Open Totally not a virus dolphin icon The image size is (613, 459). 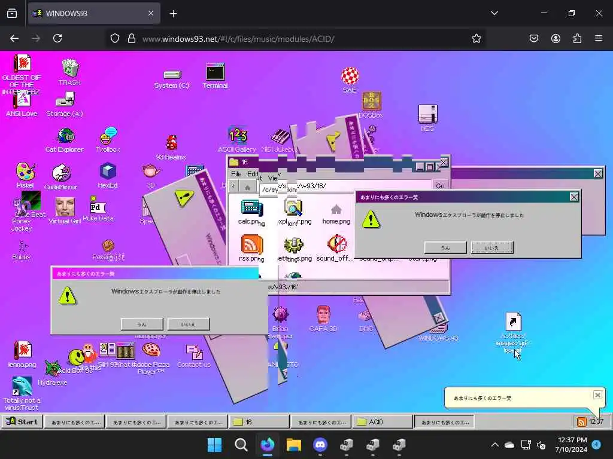(22, 393)
